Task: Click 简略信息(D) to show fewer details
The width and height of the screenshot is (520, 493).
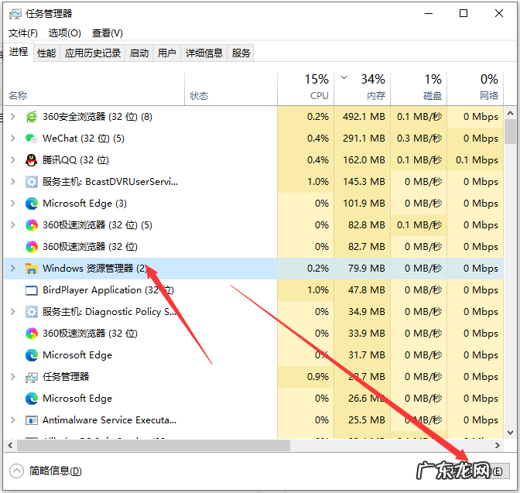Action: coord(55,471)
